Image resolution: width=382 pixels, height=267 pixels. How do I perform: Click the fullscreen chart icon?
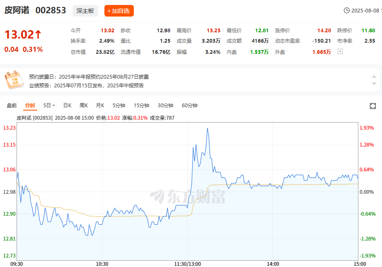[x=372, y=106]
